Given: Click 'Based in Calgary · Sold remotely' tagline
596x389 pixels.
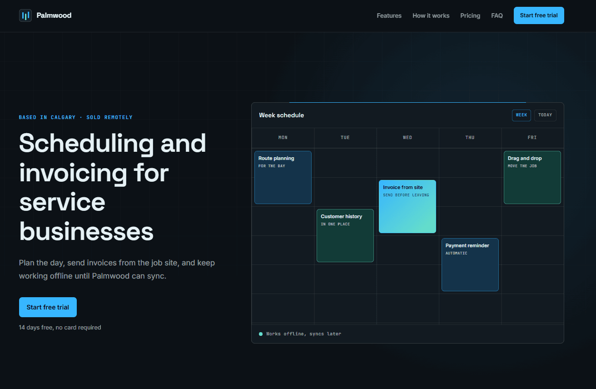Looking at the screenshot, I should (x=76, y=117).
